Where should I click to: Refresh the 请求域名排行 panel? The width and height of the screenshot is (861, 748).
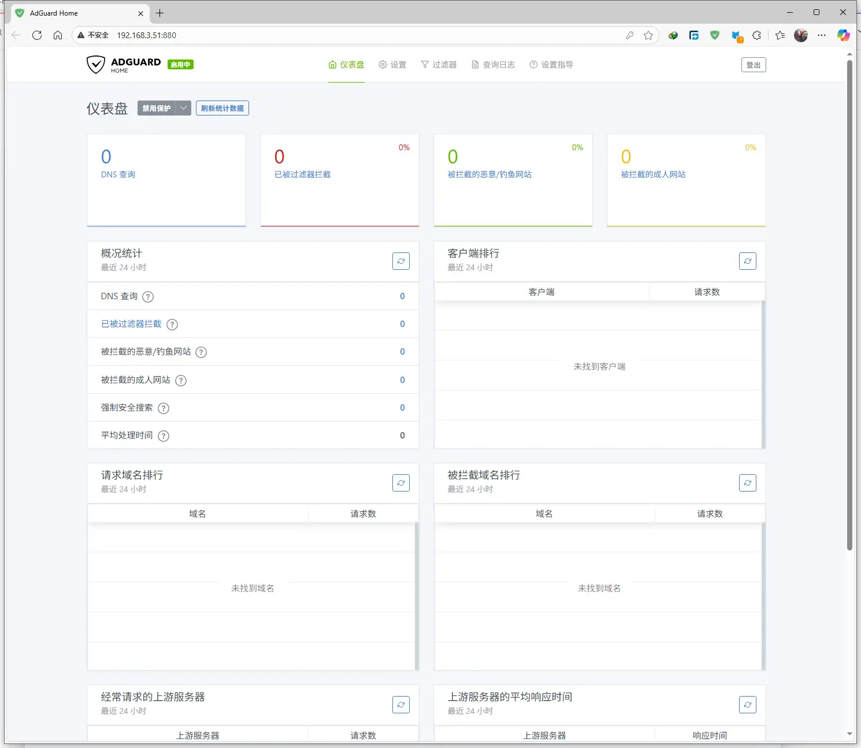(401, 483)
